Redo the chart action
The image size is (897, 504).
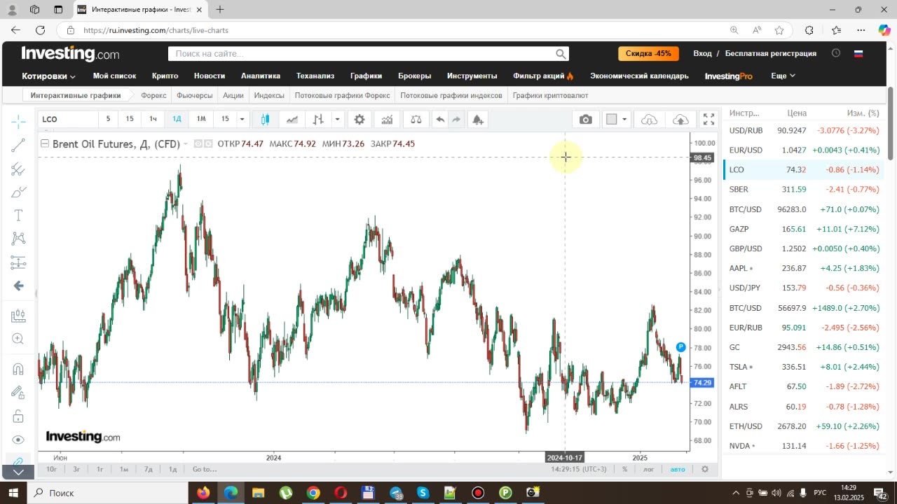[456, 120]
